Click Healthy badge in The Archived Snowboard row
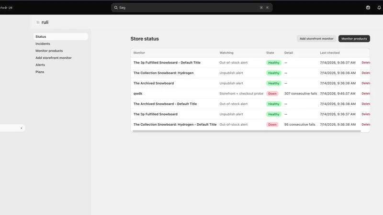The width and height of the screenshot is (383, 215). tap(273, 83)
